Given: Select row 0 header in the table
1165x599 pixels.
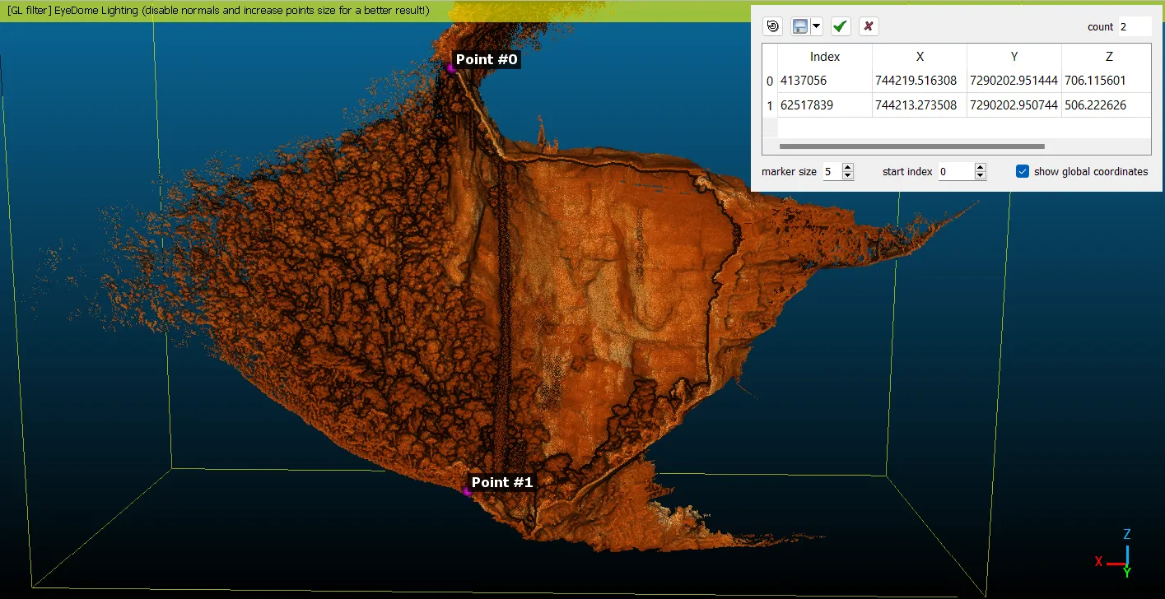Looking at the screenshot, I should (x=770, y=81).
